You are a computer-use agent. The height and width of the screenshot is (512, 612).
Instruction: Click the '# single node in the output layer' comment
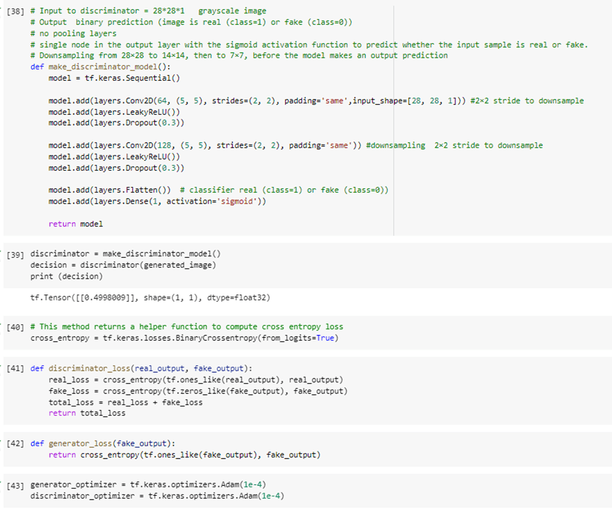tap(309, 45)
